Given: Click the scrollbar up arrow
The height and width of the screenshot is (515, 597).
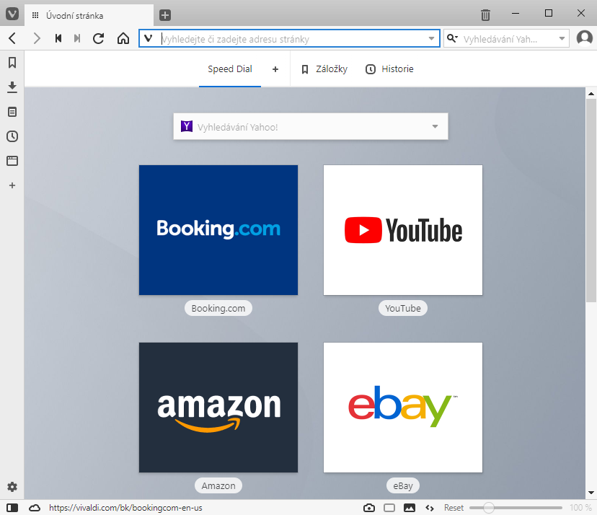Looking at the screenshot, I should pos(591,93).
